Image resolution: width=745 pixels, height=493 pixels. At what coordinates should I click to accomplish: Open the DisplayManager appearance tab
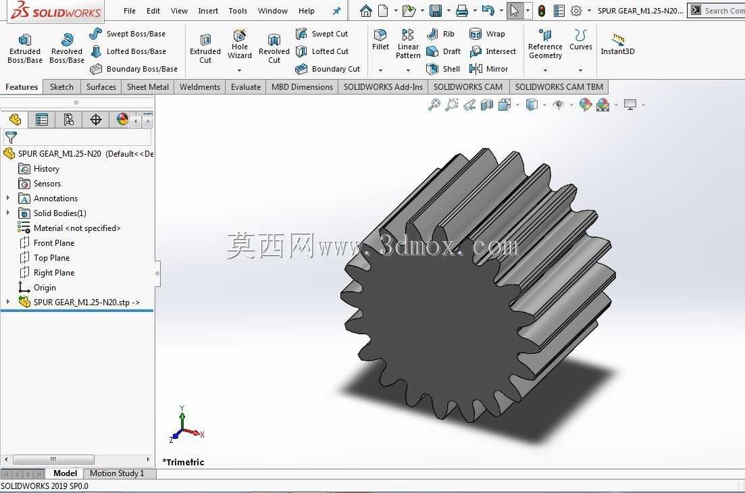click(122, 120)
